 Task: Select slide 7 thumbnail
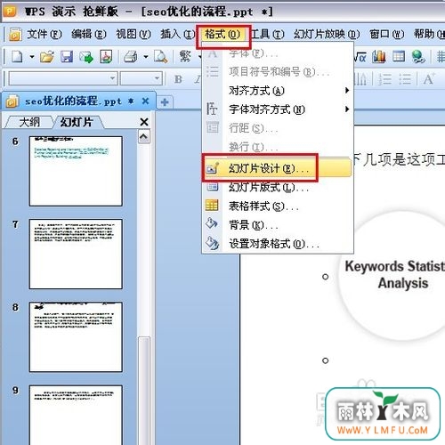(76, 254)
